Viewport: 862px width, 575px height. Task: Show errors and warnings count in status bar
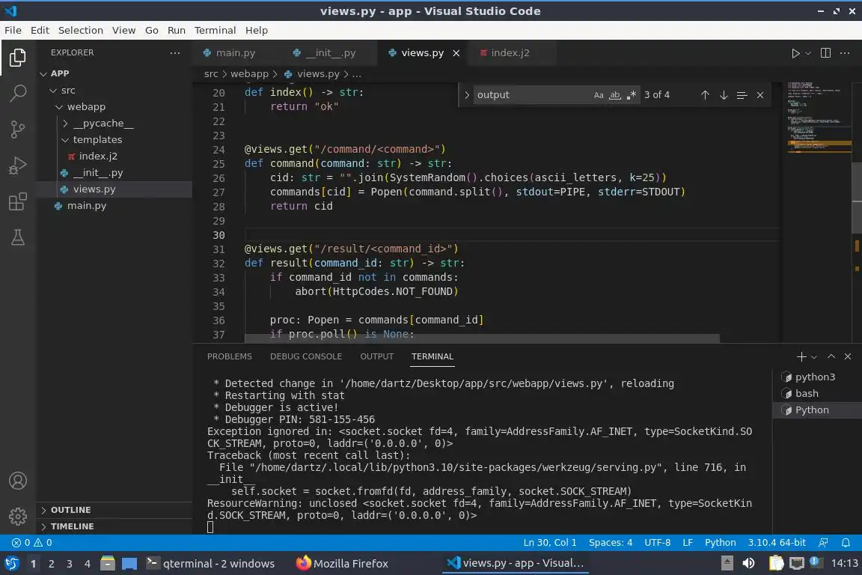point(32,543)
